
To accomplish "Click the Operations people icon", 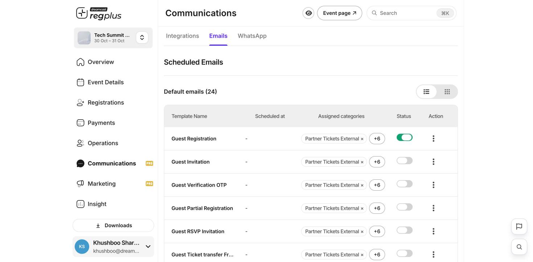I will (x=80, y=143).
